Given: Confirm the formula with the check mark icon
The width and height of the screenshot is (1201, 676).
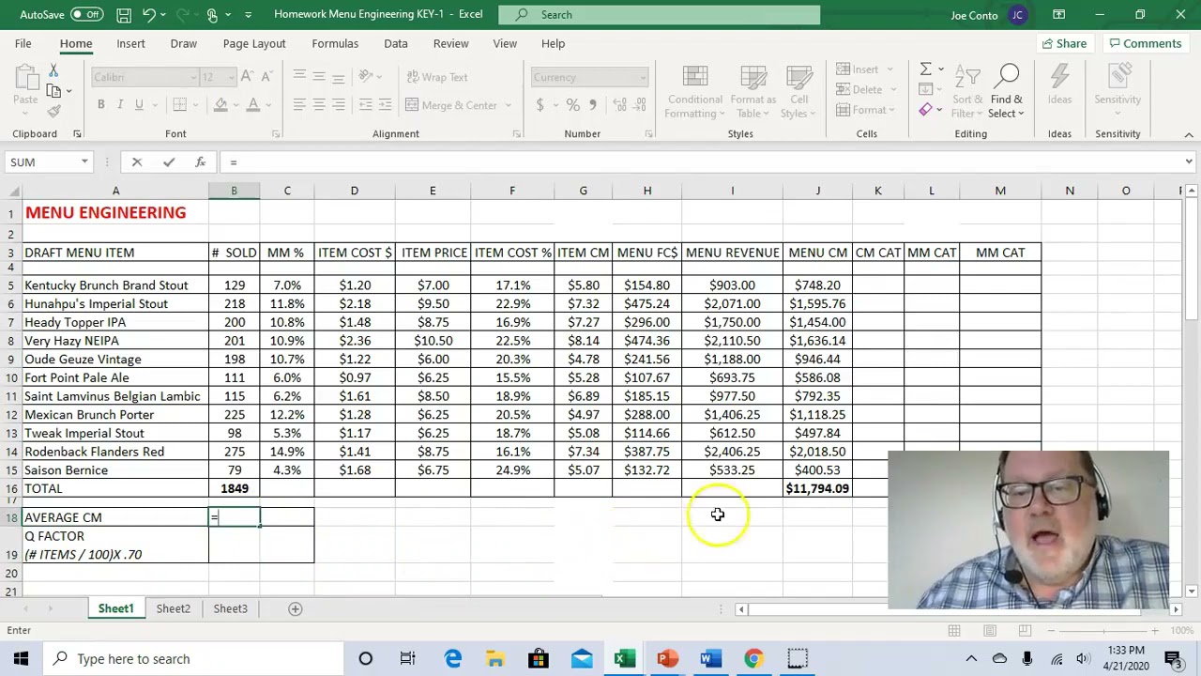Looking at the screenshot, I should point(169,162).
